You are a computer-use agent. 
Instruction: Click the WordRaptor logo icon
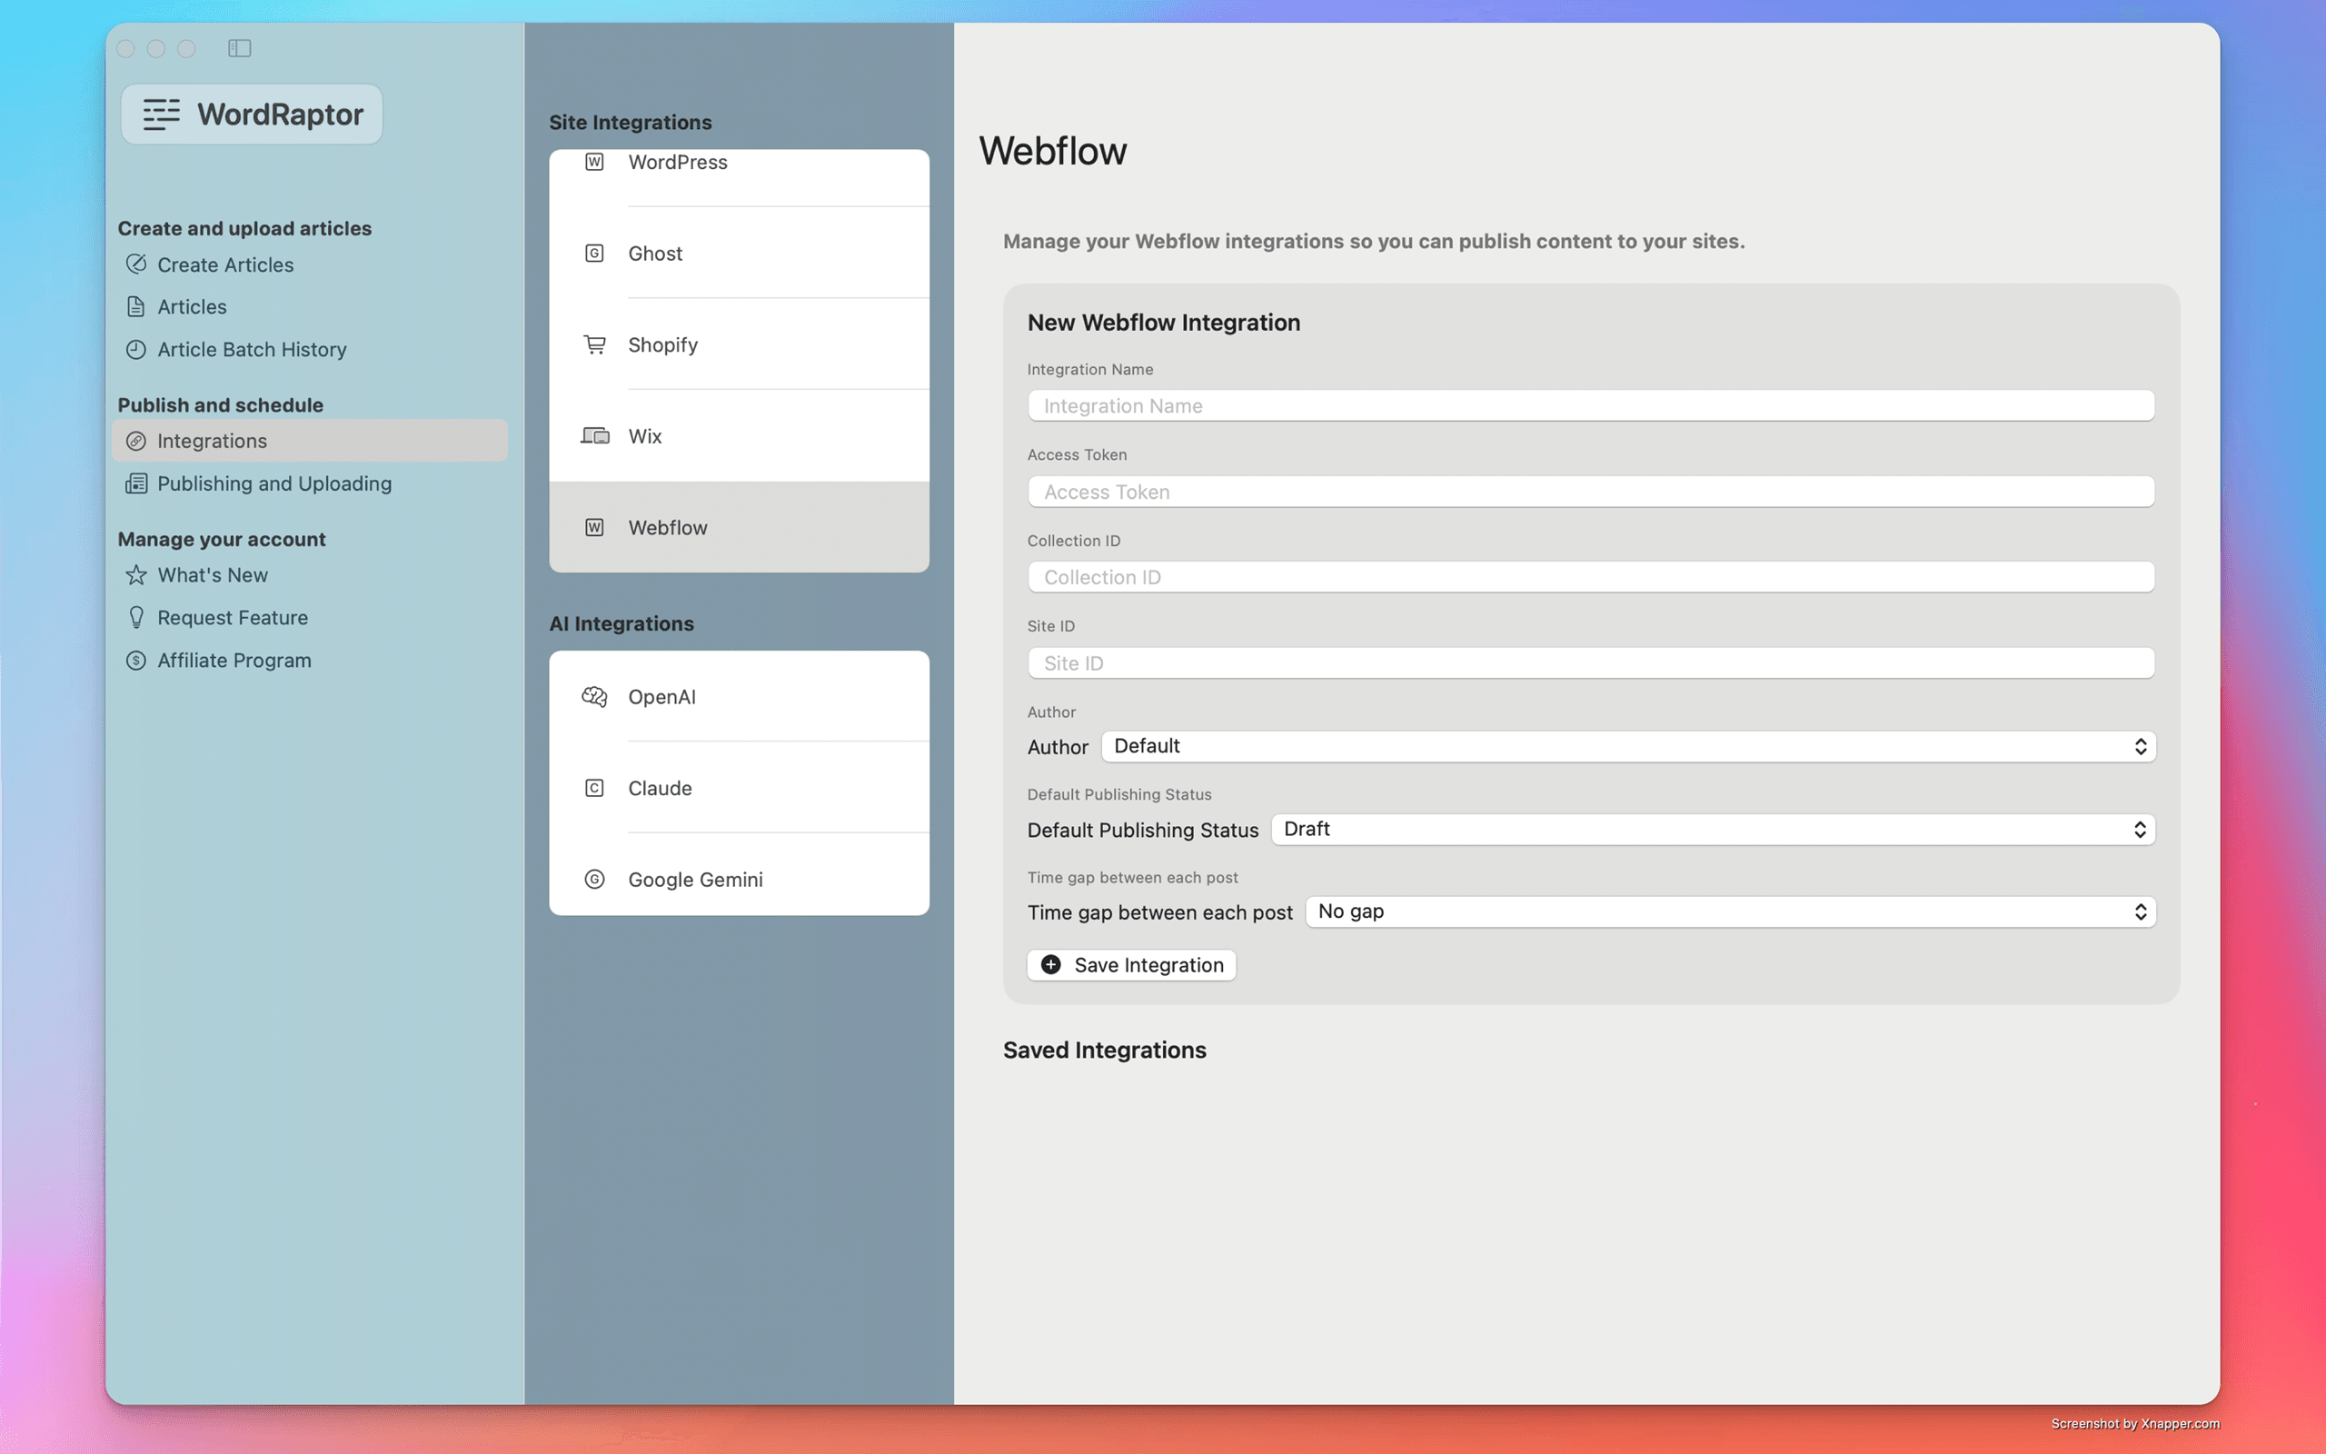(x=162, y=114)
